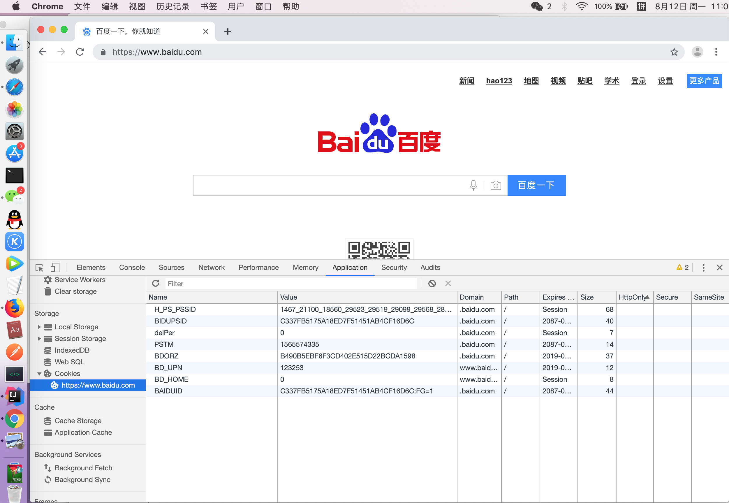The image size is (729, 503).
Task: Click the Chrome address bar URL
Action: point(157,52)
